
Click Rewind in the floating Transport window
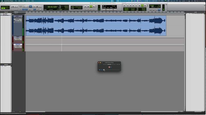(131, 6)
